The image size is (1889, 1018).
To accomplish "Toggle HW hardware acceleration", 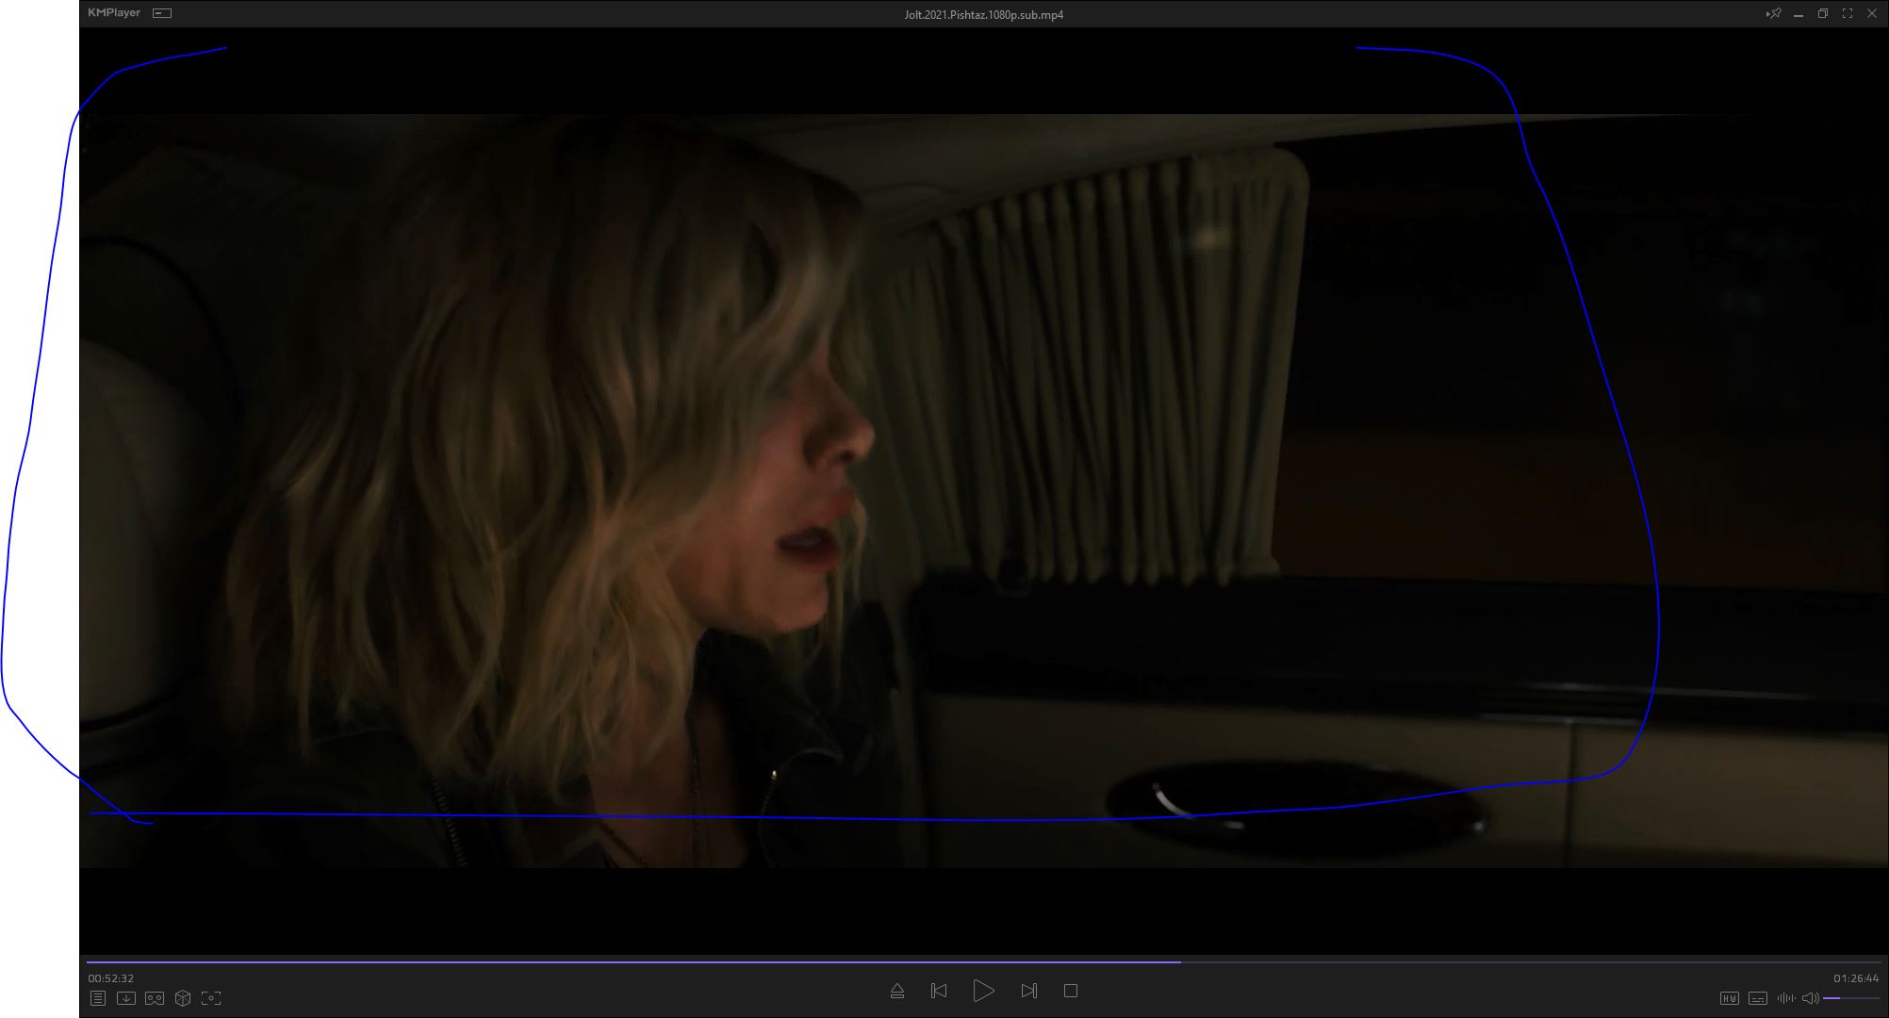I will [x=1729, y=998].
